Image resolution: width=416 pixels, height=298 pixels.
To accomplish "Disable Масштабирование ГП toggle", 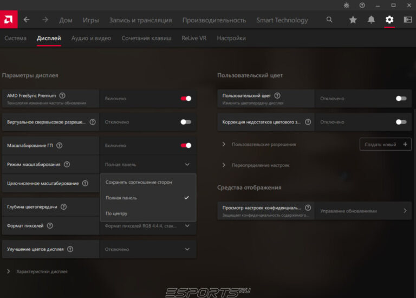I will pos(186,145).
